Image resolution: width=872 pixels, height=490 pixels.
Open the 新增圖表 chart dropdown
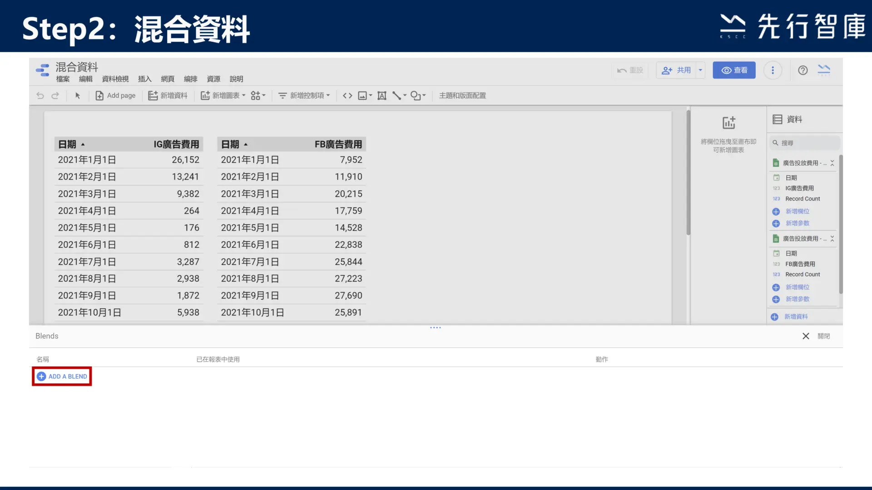223,95
